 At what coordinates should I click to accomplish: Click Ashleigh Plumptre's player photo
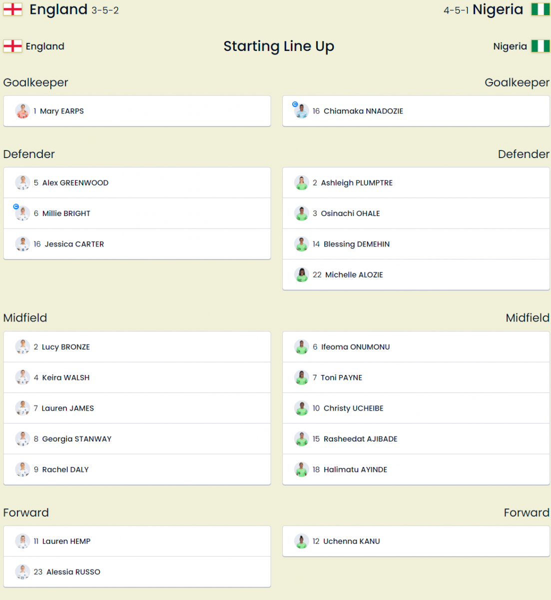302,183
